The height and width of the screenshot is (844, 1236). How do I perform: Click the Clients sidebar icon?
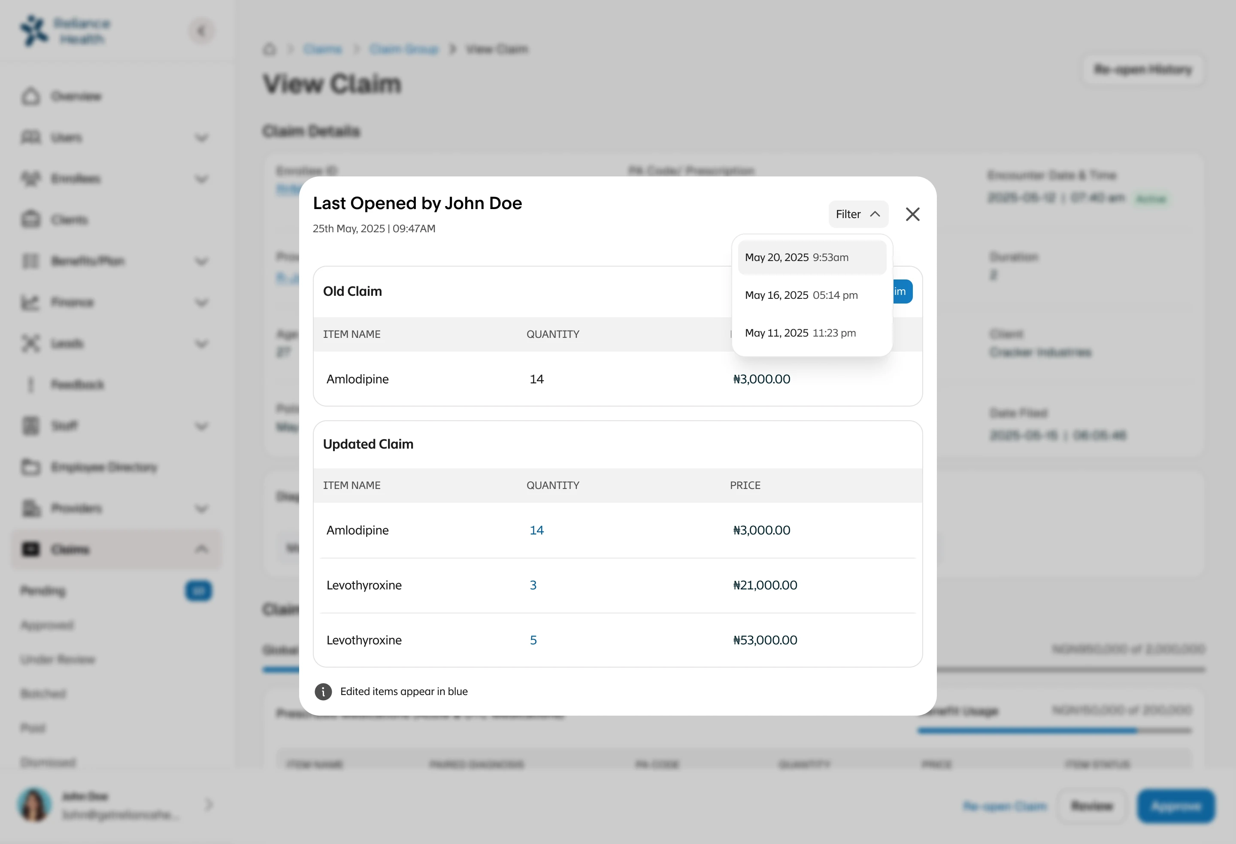point(31,220)
